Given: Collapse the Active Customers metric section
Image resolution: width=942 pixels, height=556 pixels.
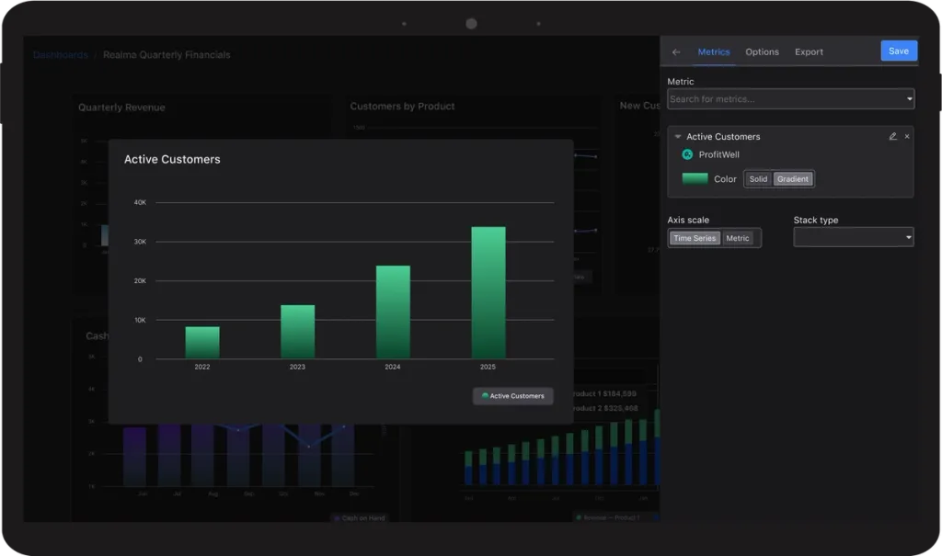Looking at the screenshot, I should click(x=678, y=137).
